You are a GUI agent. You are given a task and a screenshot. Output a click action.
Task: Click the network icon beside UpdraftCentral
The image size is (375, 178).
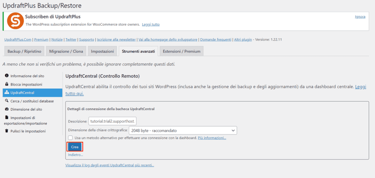7,93
